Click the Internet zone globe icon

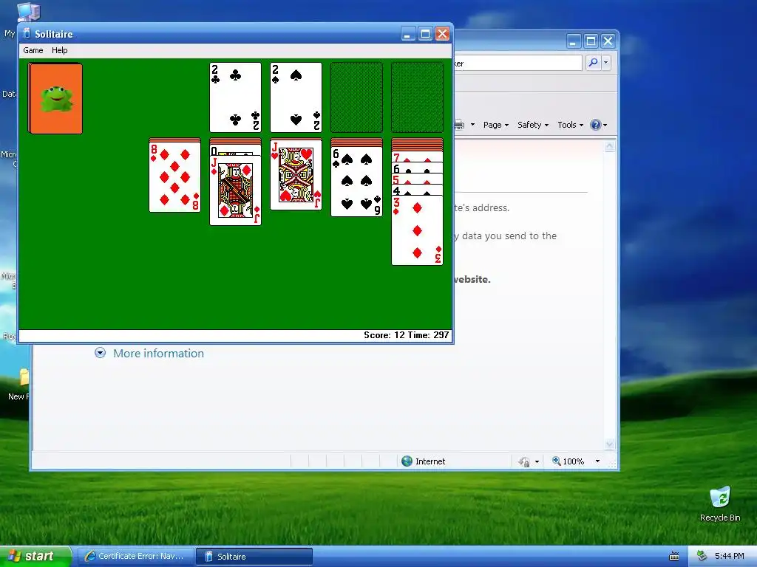(407, 461)
